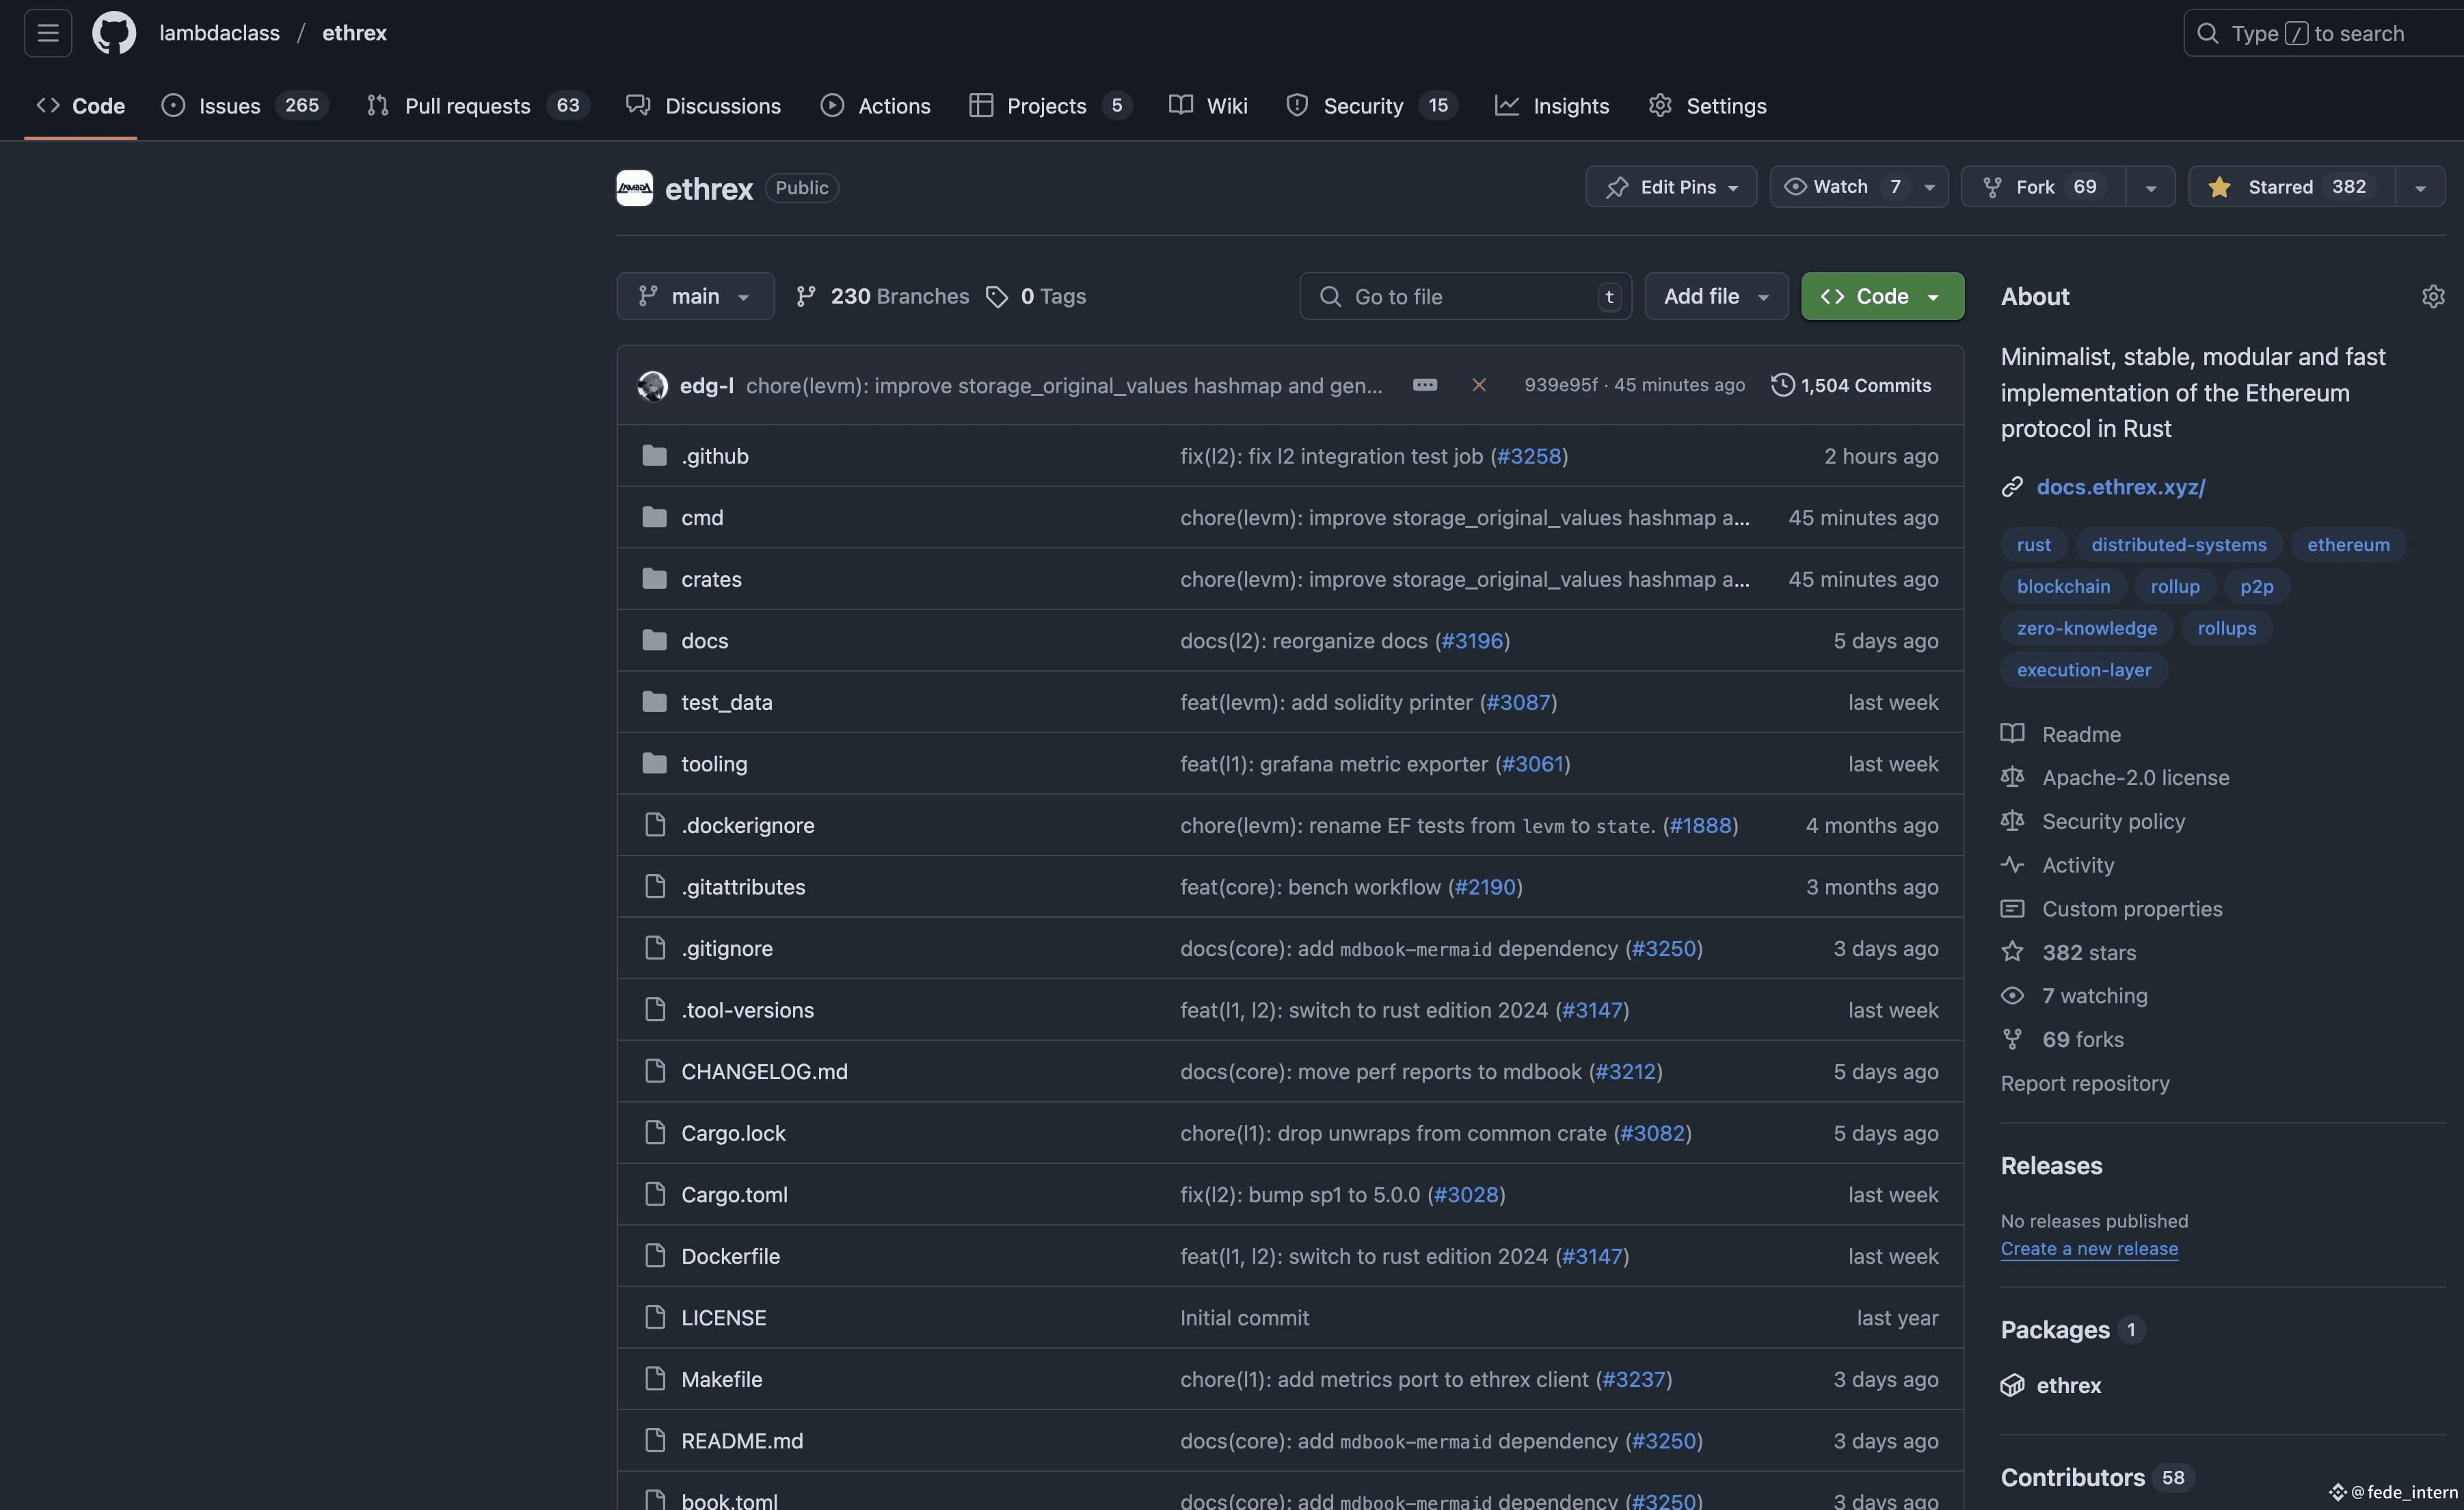The width and height of the screenshot is (2464, 1510).
Task: Open the crates folder
Action: tap(711, 579)
